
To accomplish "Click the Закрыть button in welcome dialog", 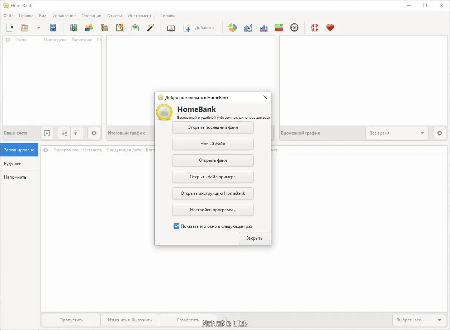I will pyautogui.click(x=254, y=238).
